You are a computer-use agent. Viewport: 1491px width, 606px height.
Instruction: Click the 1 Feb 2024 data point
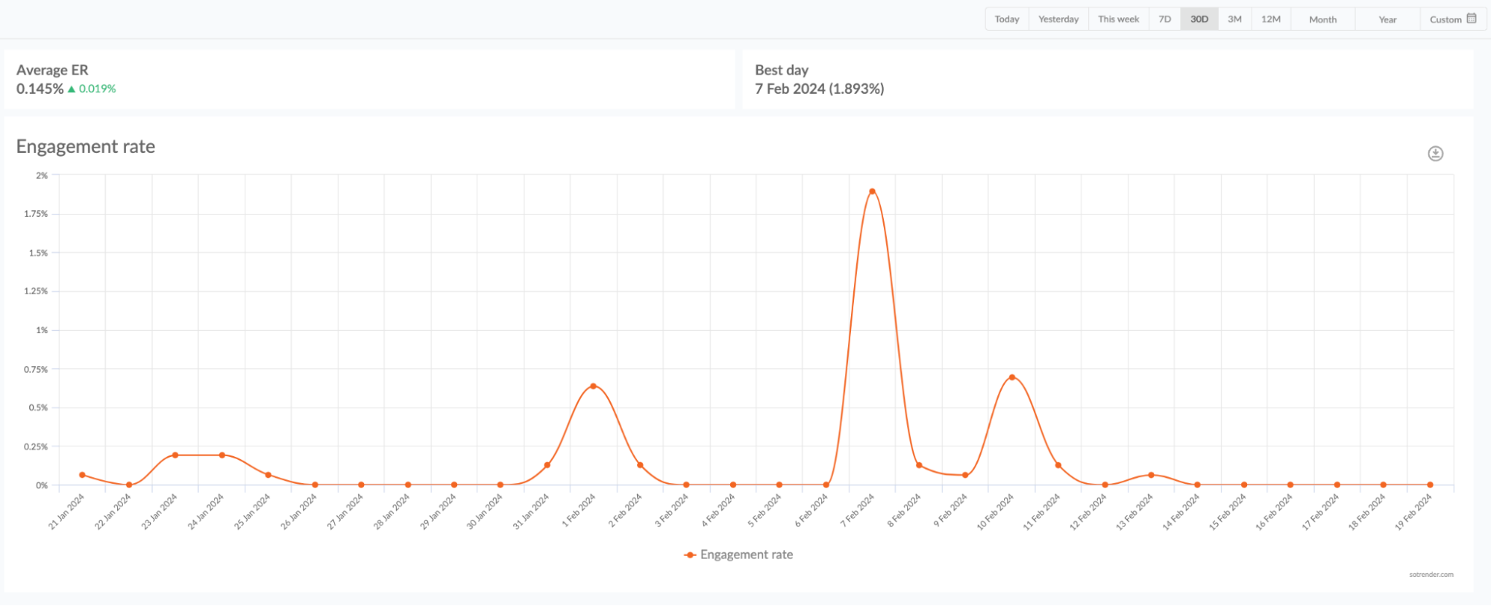[593, 386]
